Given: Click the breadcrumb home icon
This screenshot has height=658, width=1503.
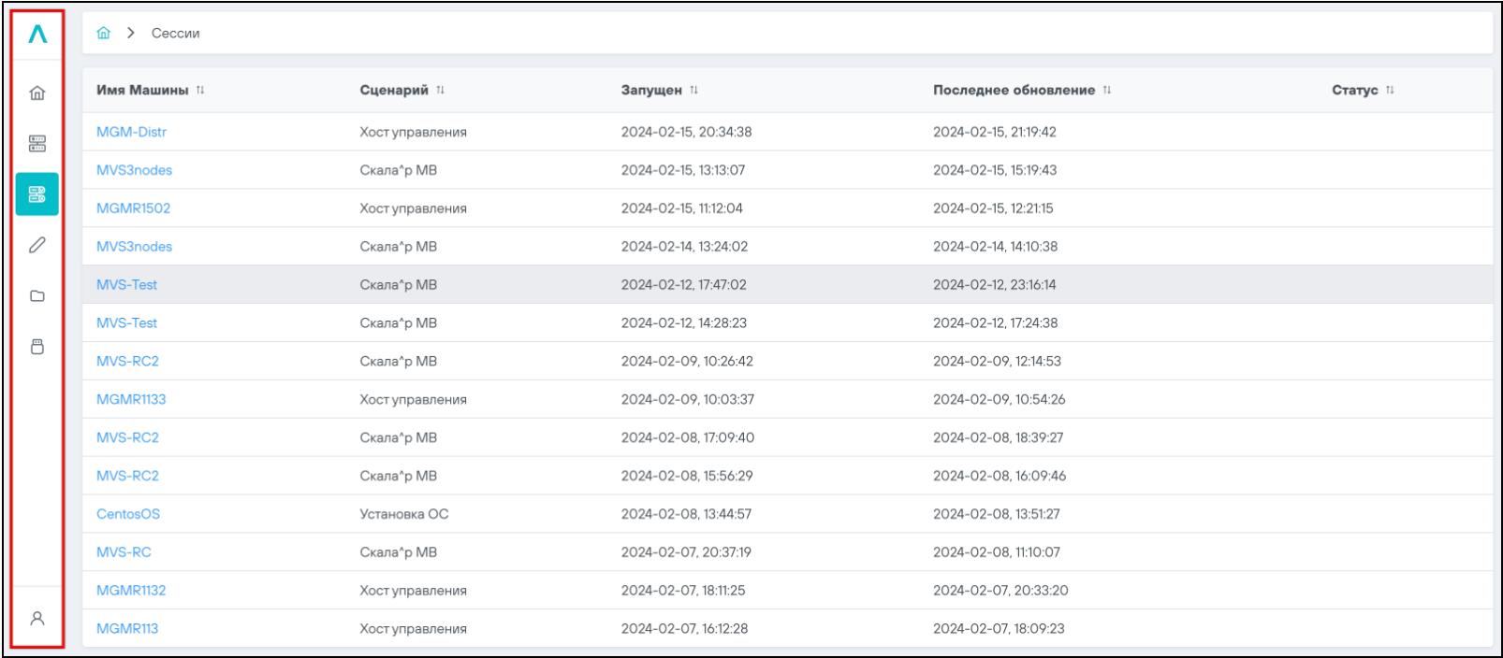Looking at the screenshot, I should pyautogui.click(x=104, y=33).
